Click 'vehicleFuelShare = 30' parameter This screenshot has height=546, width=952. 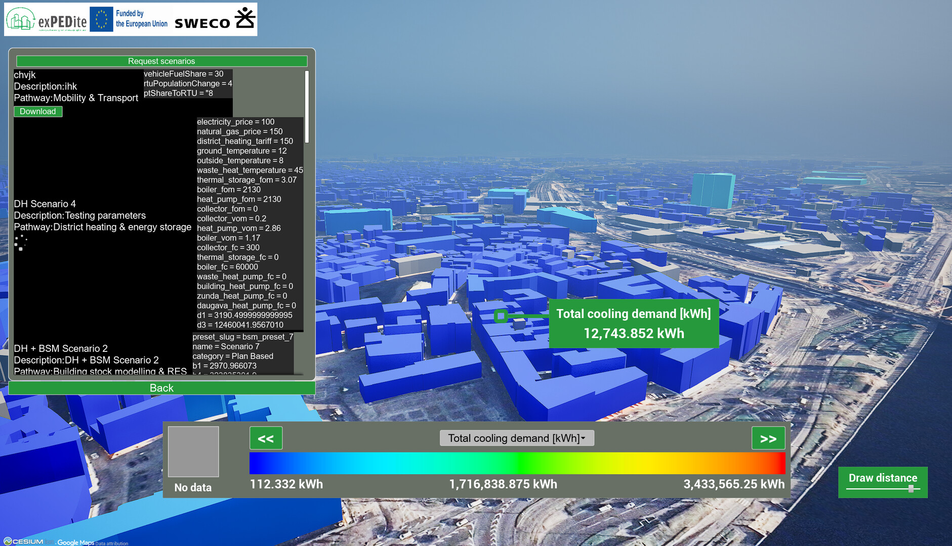tap(183, 74)
